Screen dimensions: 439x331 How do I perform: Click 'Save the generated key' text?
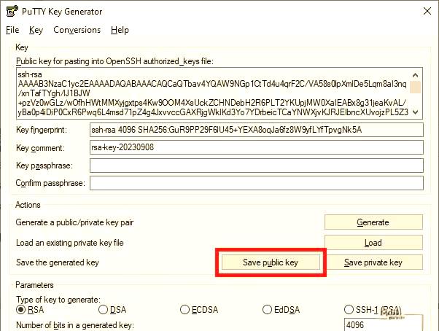pos(58,262)
